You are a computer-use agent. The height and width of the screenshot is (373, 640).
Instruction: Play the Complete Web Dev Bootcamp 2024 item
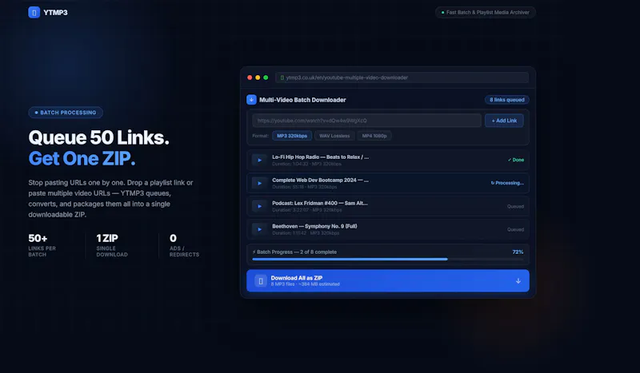259,184
